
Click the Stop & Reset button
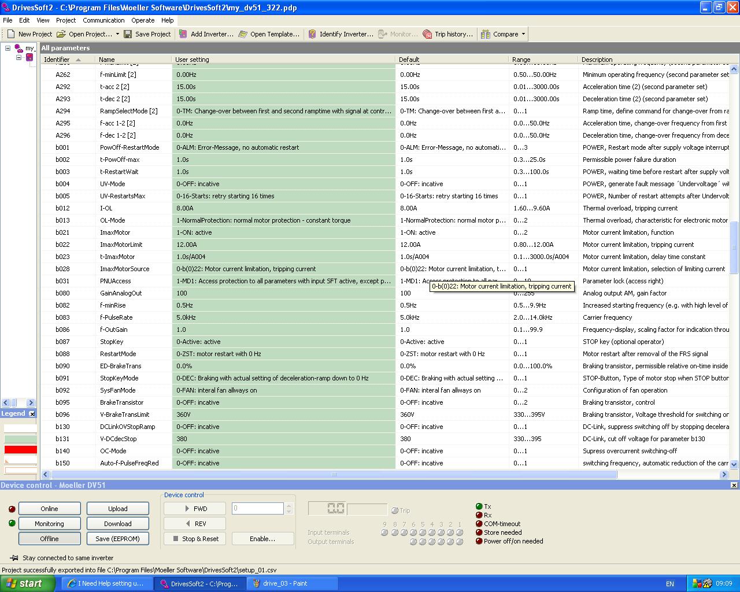[x=195, y=539]
